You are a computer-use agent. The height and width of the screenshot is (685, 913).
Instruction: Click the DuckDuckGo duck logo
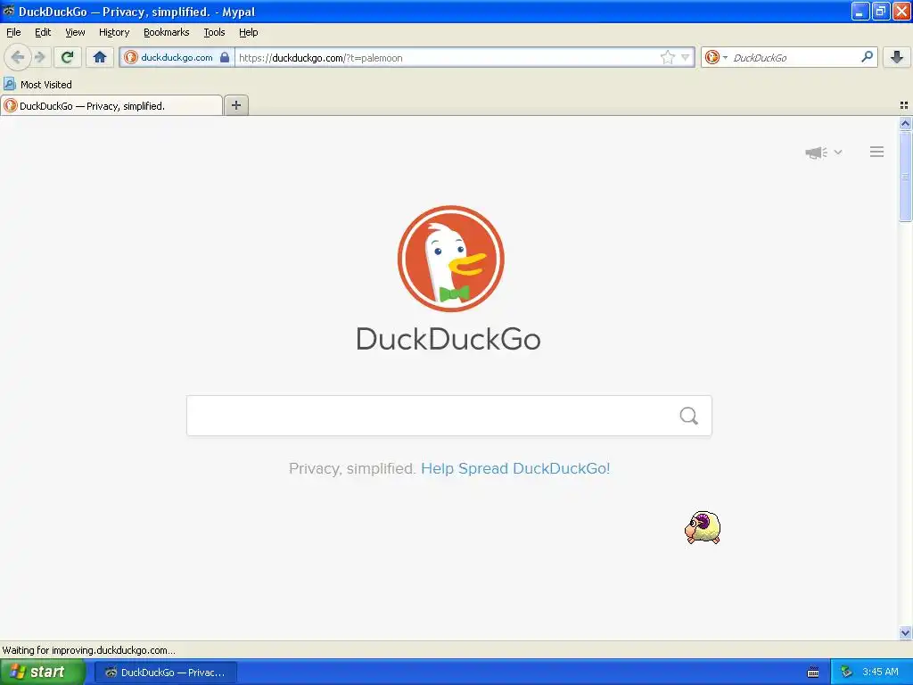coord(450,258)
